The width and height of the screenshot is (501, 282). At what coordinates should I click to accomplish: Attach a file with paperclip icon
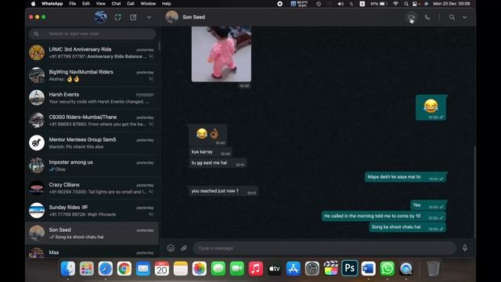pos(184,248)
